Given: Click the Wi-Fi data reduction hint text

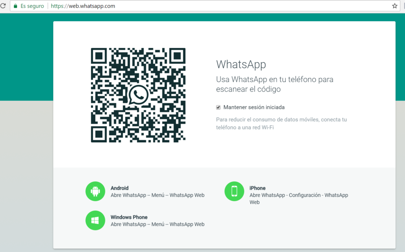Looking at the screenshot, I should coord(281,123).
